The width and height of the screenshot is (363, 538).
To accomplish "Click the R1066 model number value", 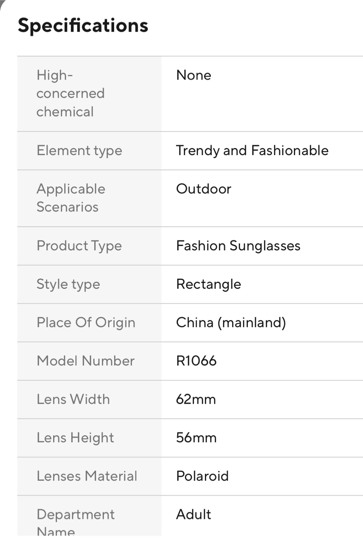I will pos(196,361).
